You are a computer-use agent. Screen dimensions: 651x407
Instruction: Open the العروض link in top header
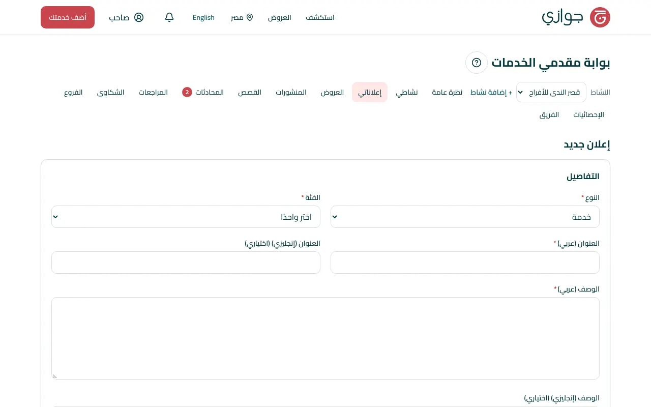(280, 17)
